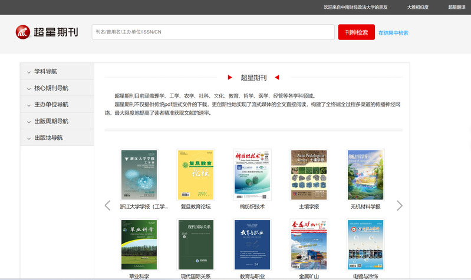Open the 无机材料学报 journal cover
The width and height of the screenshot is (471, 280).
coord(365,175)
